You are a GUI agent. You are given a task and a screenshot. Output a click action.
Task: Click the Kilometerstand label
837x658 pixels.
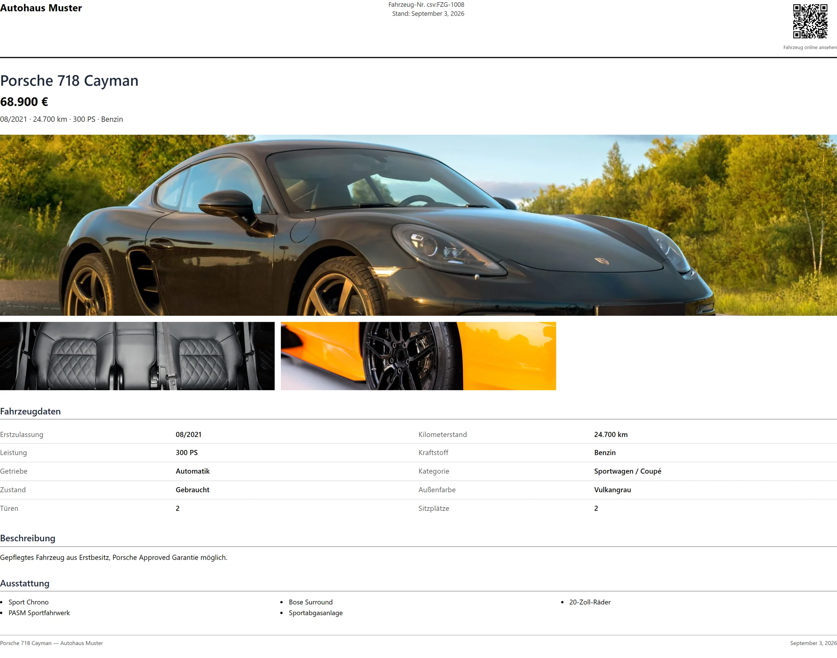(442, 435)
